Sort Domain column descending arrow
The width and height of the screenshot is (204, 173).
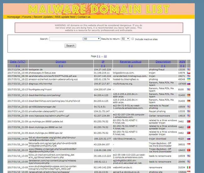coord(62,66)
